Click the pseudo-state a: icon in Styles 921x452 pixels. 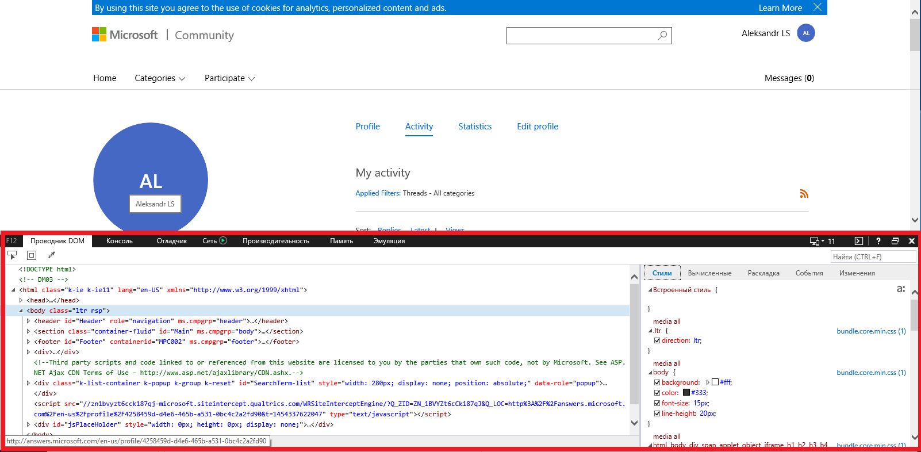[901, 289]
